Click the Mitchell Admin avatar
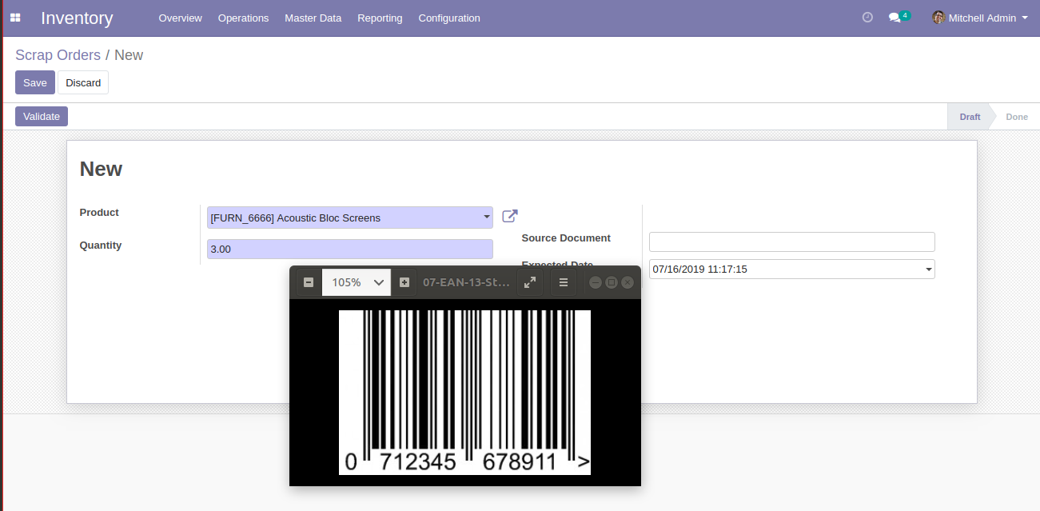Image resolution: width=1040 pixels, height=511 pixels. [938, 18]
